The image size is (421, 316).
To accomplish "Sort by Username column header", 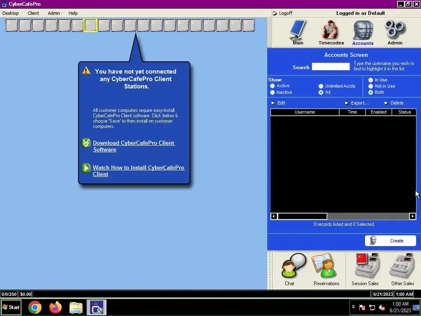I will tap(305, 112).
